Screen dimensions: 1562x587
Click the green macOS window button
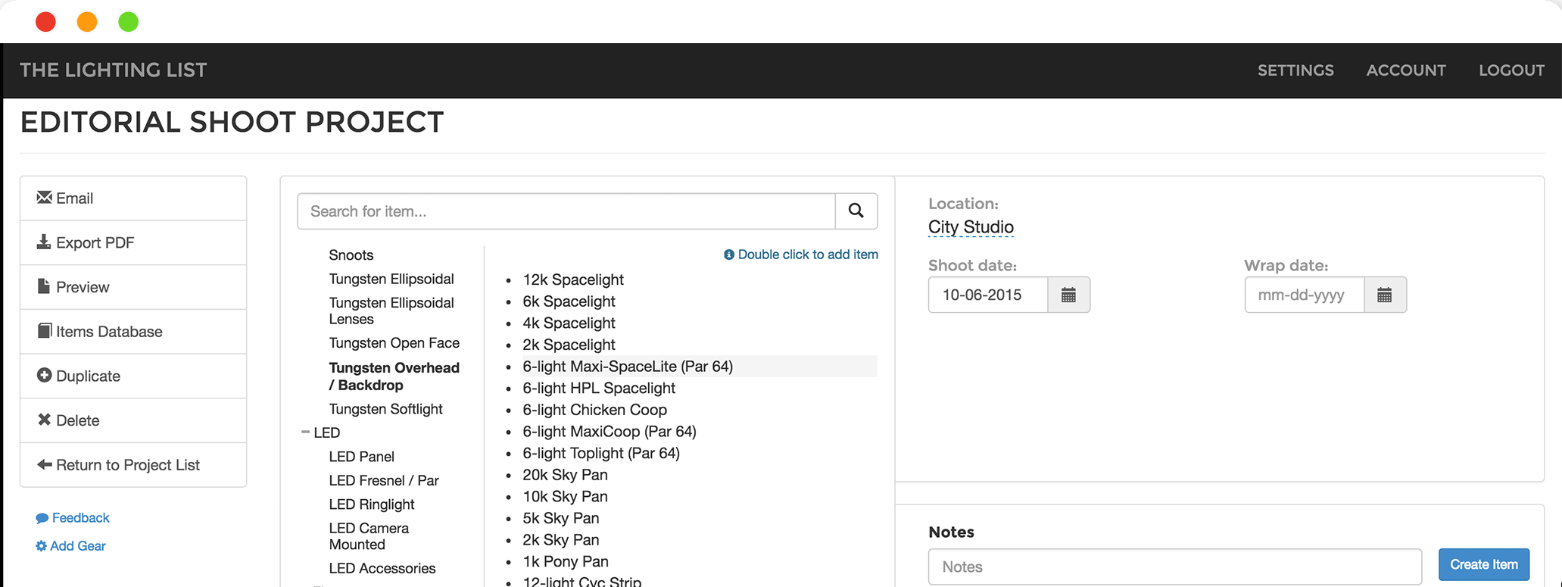(129, 22)
